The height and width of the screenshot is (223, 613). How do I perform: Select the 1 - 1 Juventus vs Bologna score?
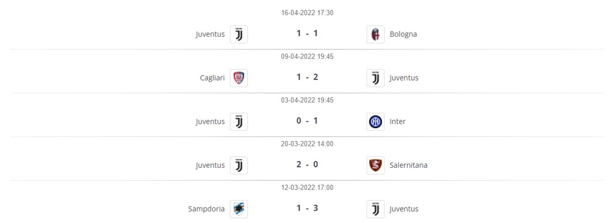(307, 34)
